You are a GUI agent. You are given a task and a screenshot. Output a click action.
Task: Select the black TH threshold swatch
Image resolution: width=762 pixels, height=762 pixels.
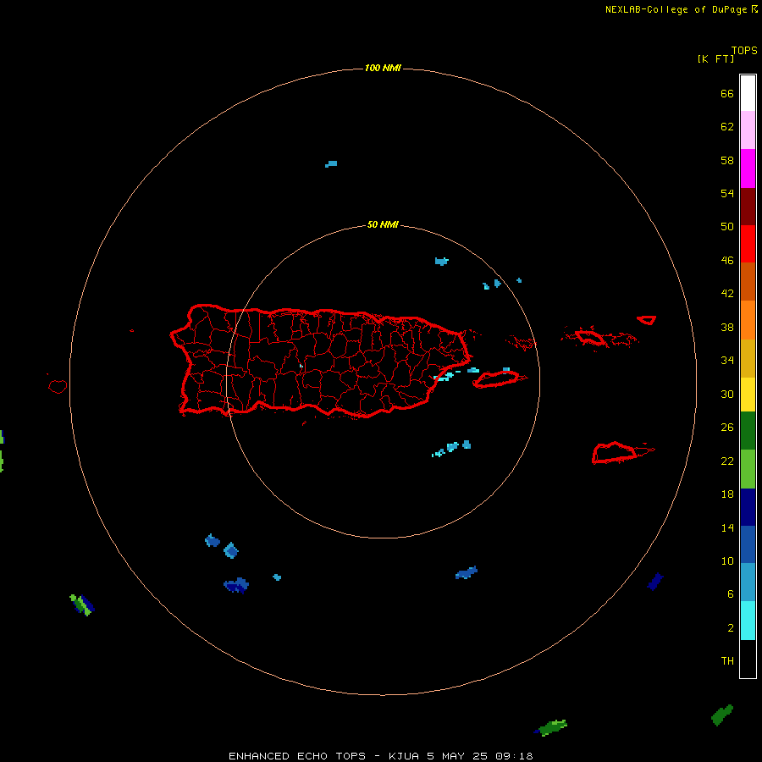click(748, 659)
